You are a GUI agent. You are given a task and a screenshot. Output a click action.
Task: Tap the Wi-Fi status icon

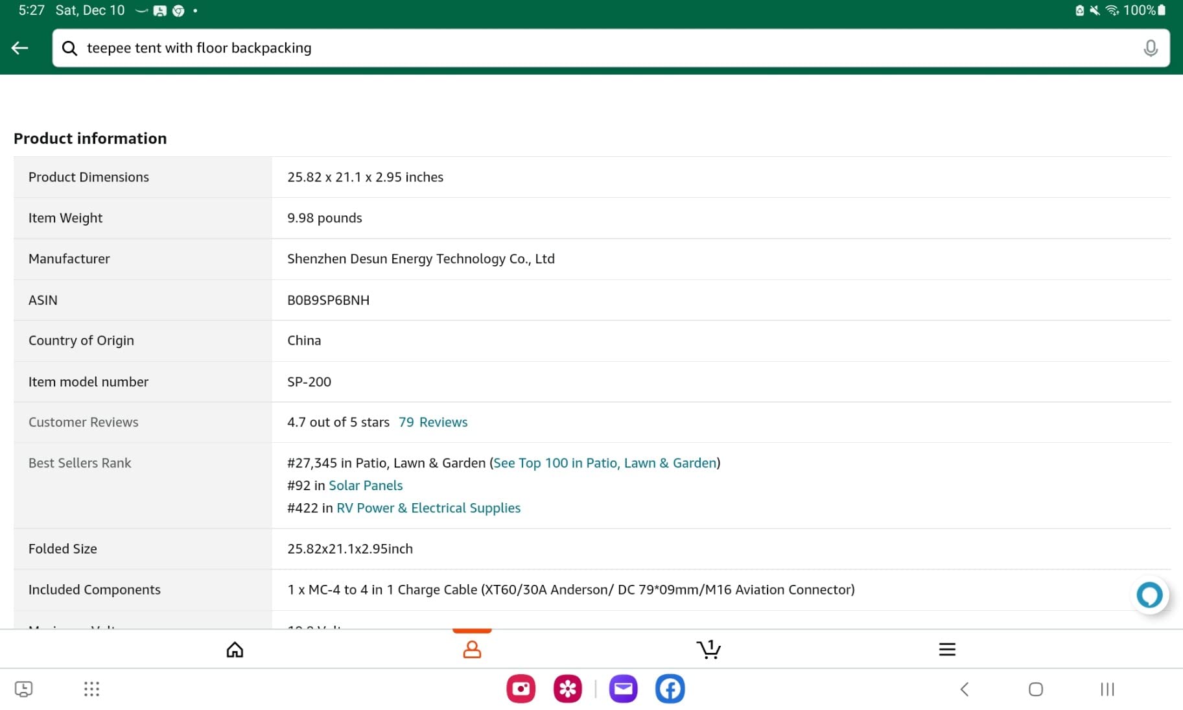click(x=1112, y=10)
